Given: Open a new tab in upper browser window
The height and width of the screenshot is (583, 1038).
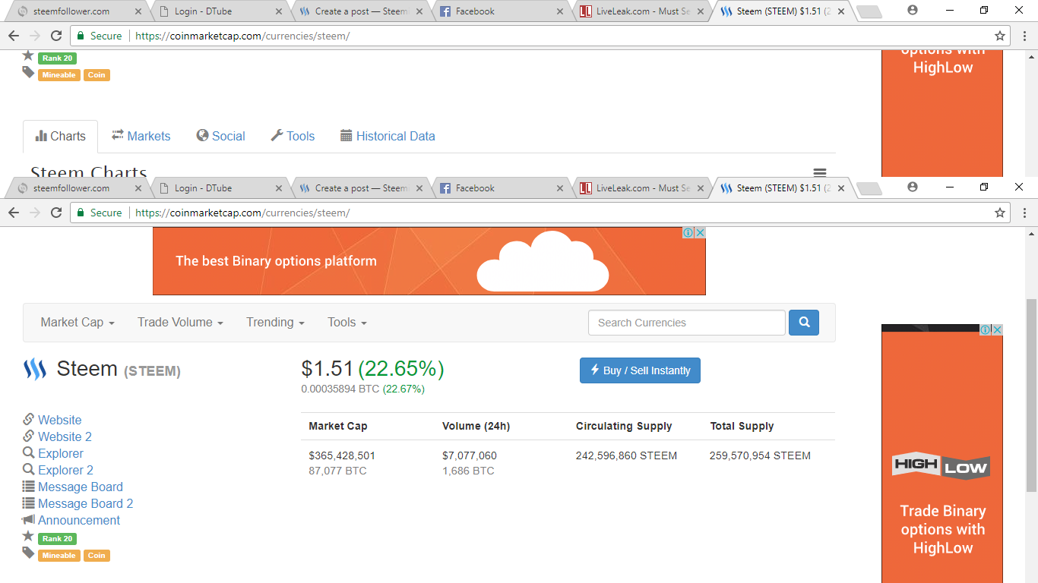Looking at the screenshot, I should pos(869,12).
